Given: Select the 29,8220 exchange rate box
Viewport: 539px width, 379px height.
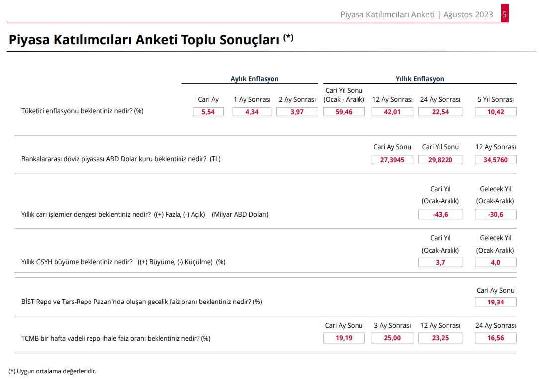Looking at the screenshot, I should (x=440, y=160).
